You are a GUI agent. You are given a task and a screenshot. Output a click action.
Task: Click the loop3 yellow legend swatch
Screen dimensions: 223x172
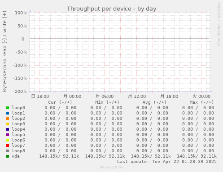8,124
